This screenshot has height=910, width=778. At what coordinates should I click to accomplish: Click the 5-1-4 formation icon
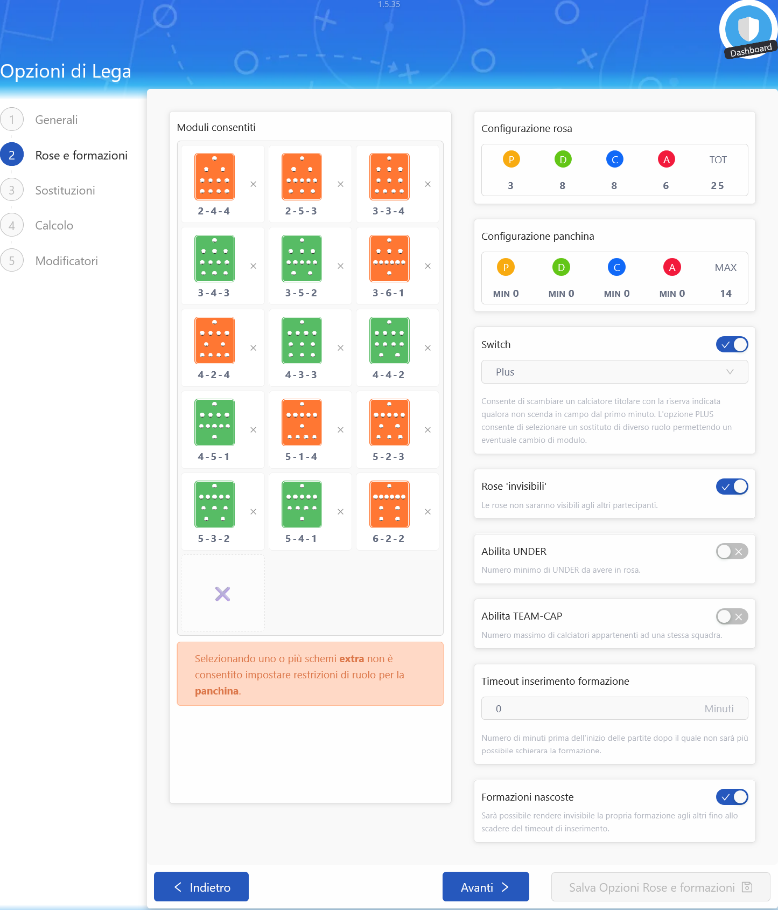point(302,422)
